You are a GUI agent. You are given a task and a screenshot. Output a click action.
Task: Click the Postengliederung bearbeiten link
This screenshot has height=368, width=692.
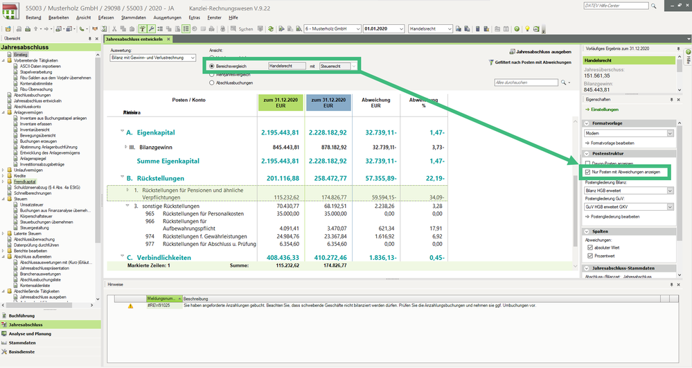pyautogui.click(x=614, y=216)
